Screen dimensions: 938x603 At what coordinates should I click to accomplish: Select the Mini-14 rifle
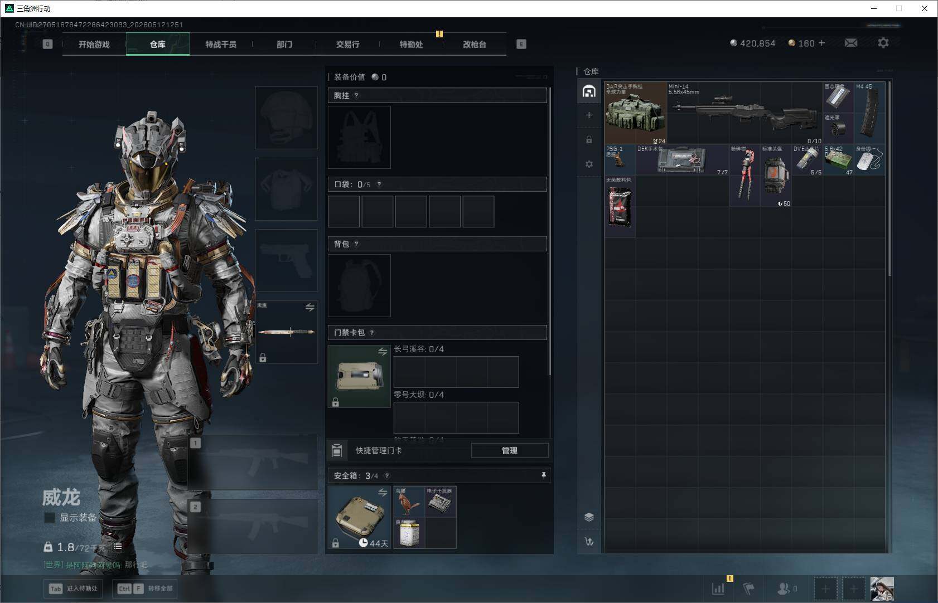point(745,113)
